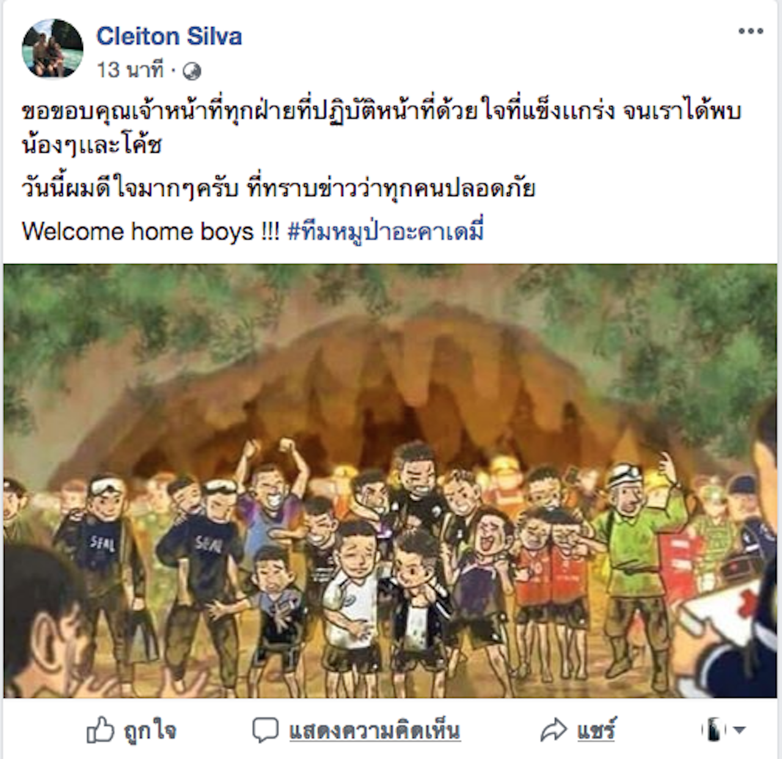The height and width of the screenshot is (759, 782).
Task: Open Cleiton Silva's profile via name
Action: click(x=169, y=36)
